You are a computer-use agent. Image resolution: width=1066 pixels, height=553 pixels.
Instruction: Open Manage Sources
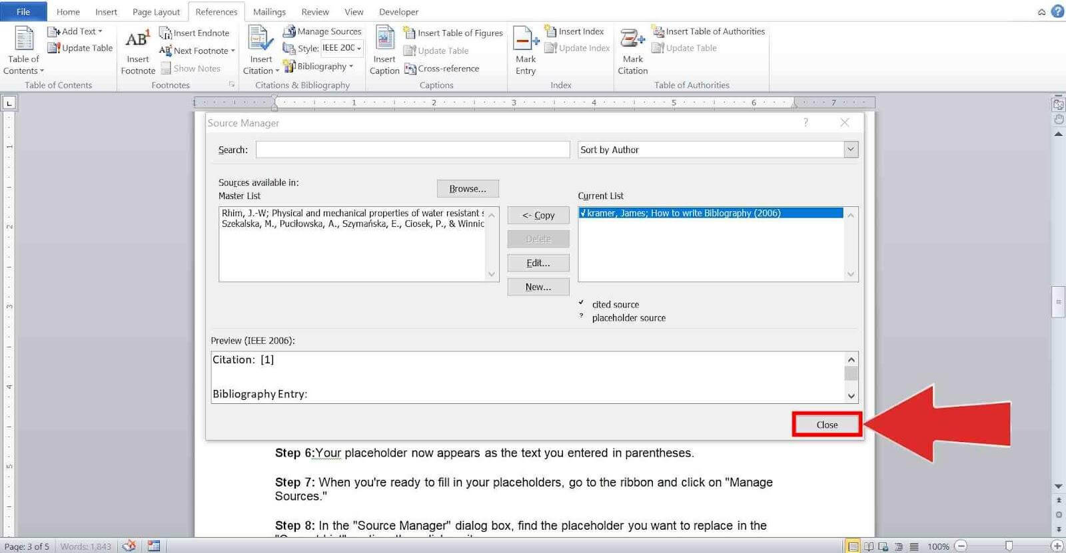coord(322,31)
